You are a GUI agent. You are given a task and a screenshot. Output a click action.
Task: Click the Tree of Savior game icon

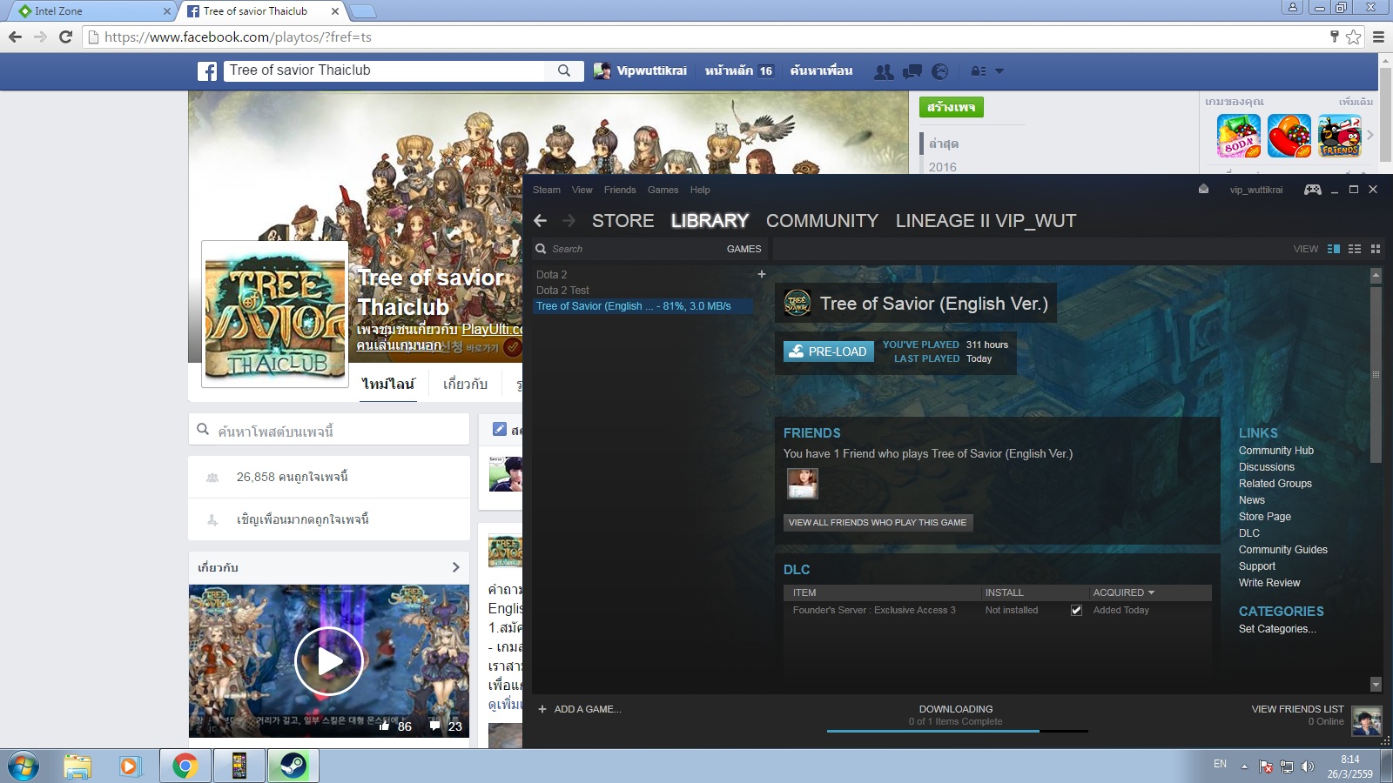[797, 303]
